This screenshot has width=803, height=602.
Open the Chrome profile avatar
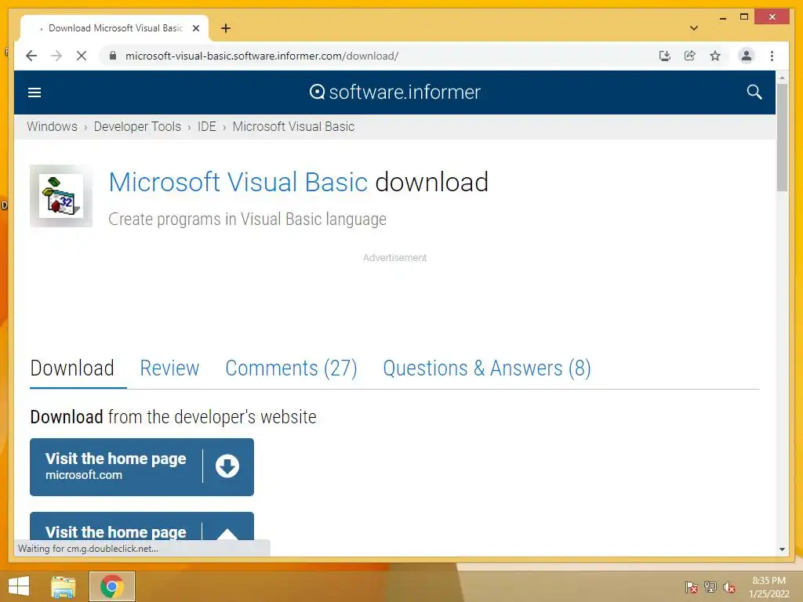[747, 56]
